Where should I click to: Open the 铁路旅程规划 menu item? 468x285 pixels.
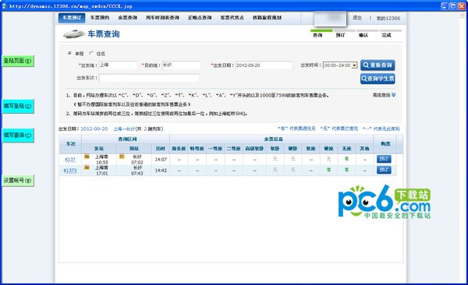[267, 18]
